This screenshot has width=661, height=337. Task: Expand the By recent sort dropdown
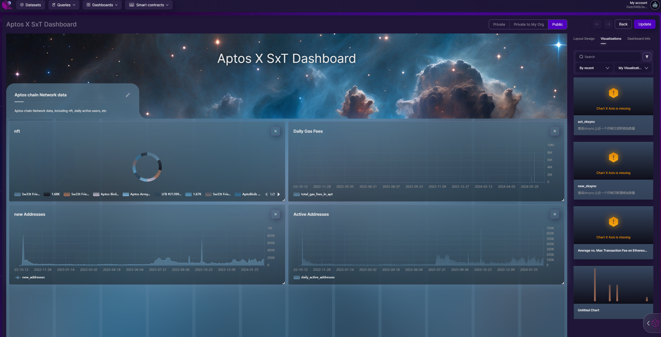click(594, 68)
